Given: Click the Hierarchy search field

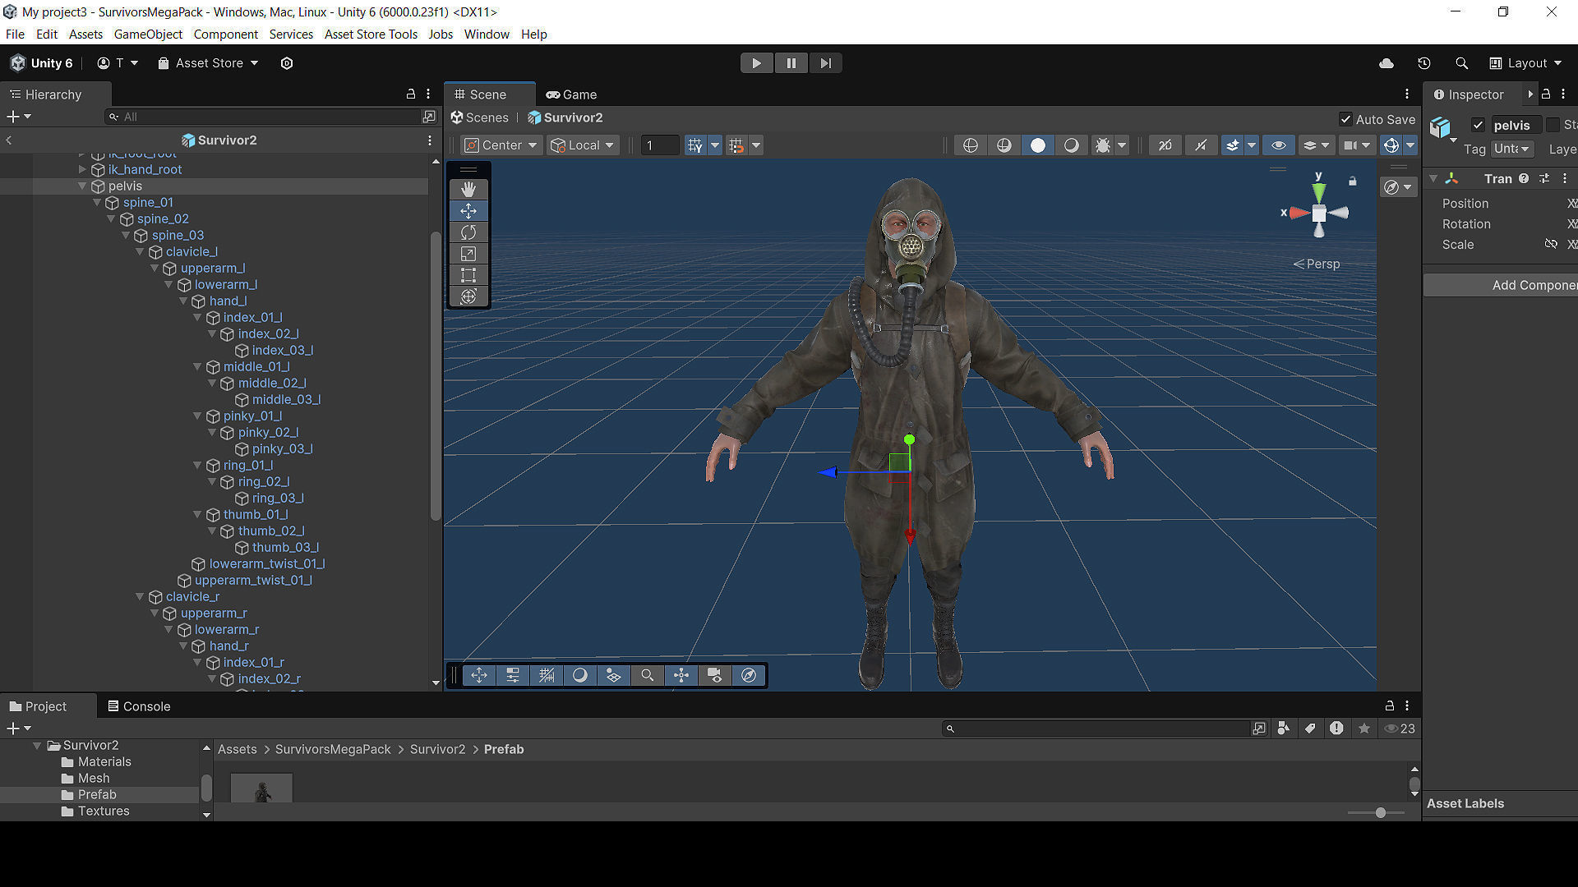Looking at the screenshot, I should click(263, 117).
